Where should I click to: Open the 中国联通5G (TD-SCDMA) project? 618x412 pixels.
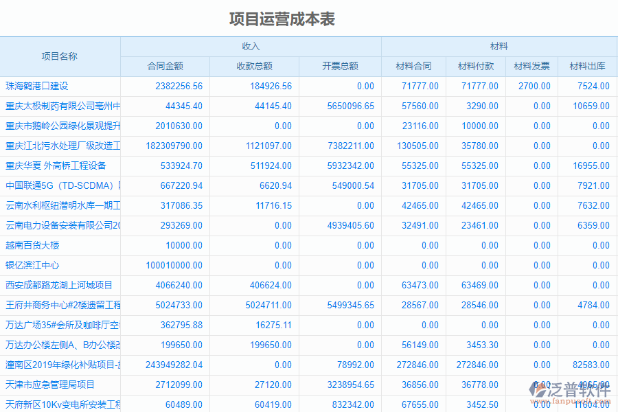tap(58, 185)
